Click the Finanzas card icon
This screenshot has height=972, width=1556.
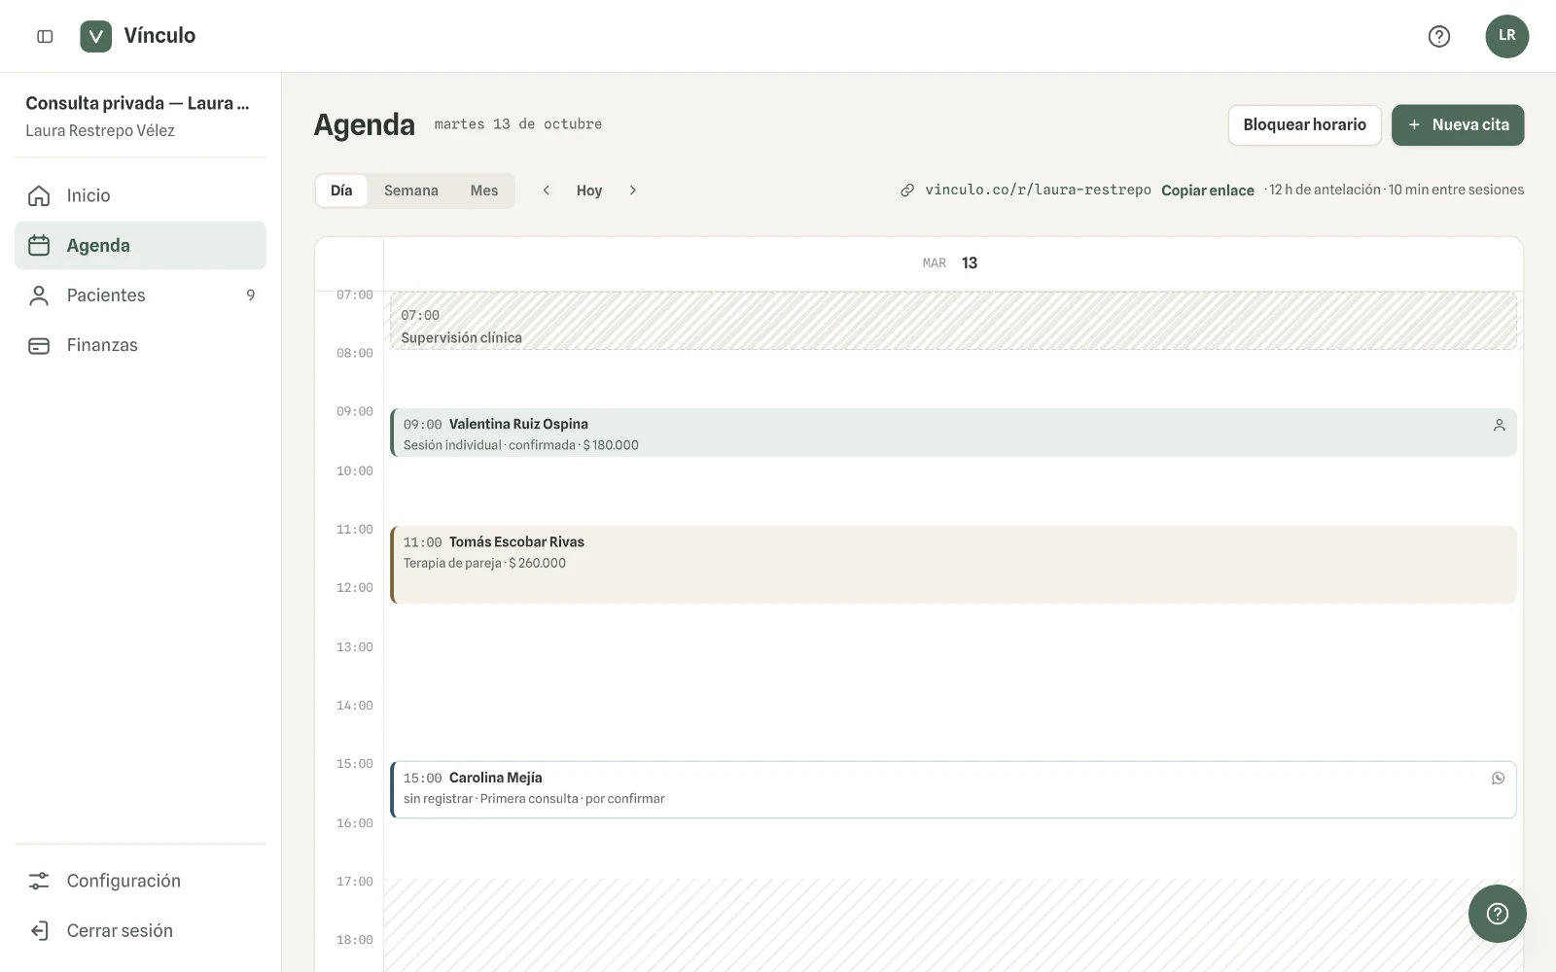(x=39, y=345)
